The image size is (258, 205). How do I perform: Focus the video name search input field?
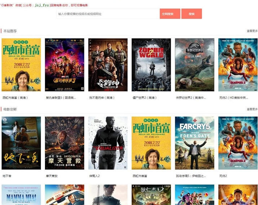[x=108, y=14]
